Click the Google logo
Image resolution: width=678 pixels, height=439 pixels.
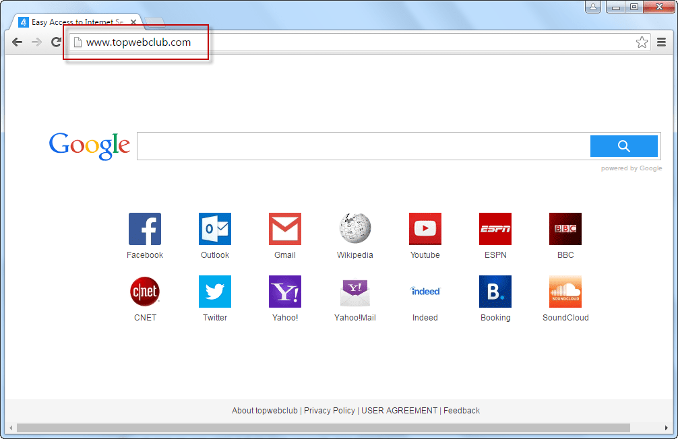click(x=90, y=146)
